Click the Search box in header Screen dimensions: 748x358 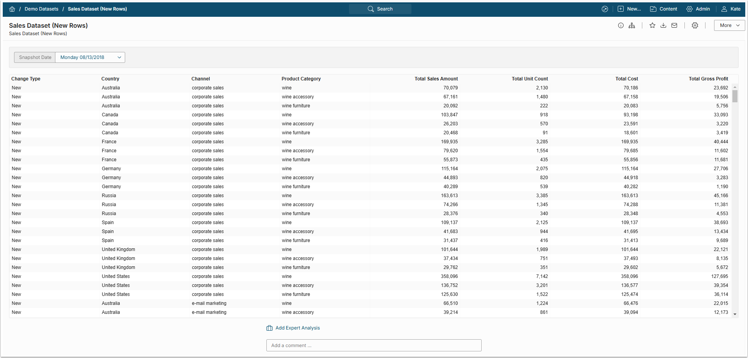pyautogui.click(x=380, y=9)
